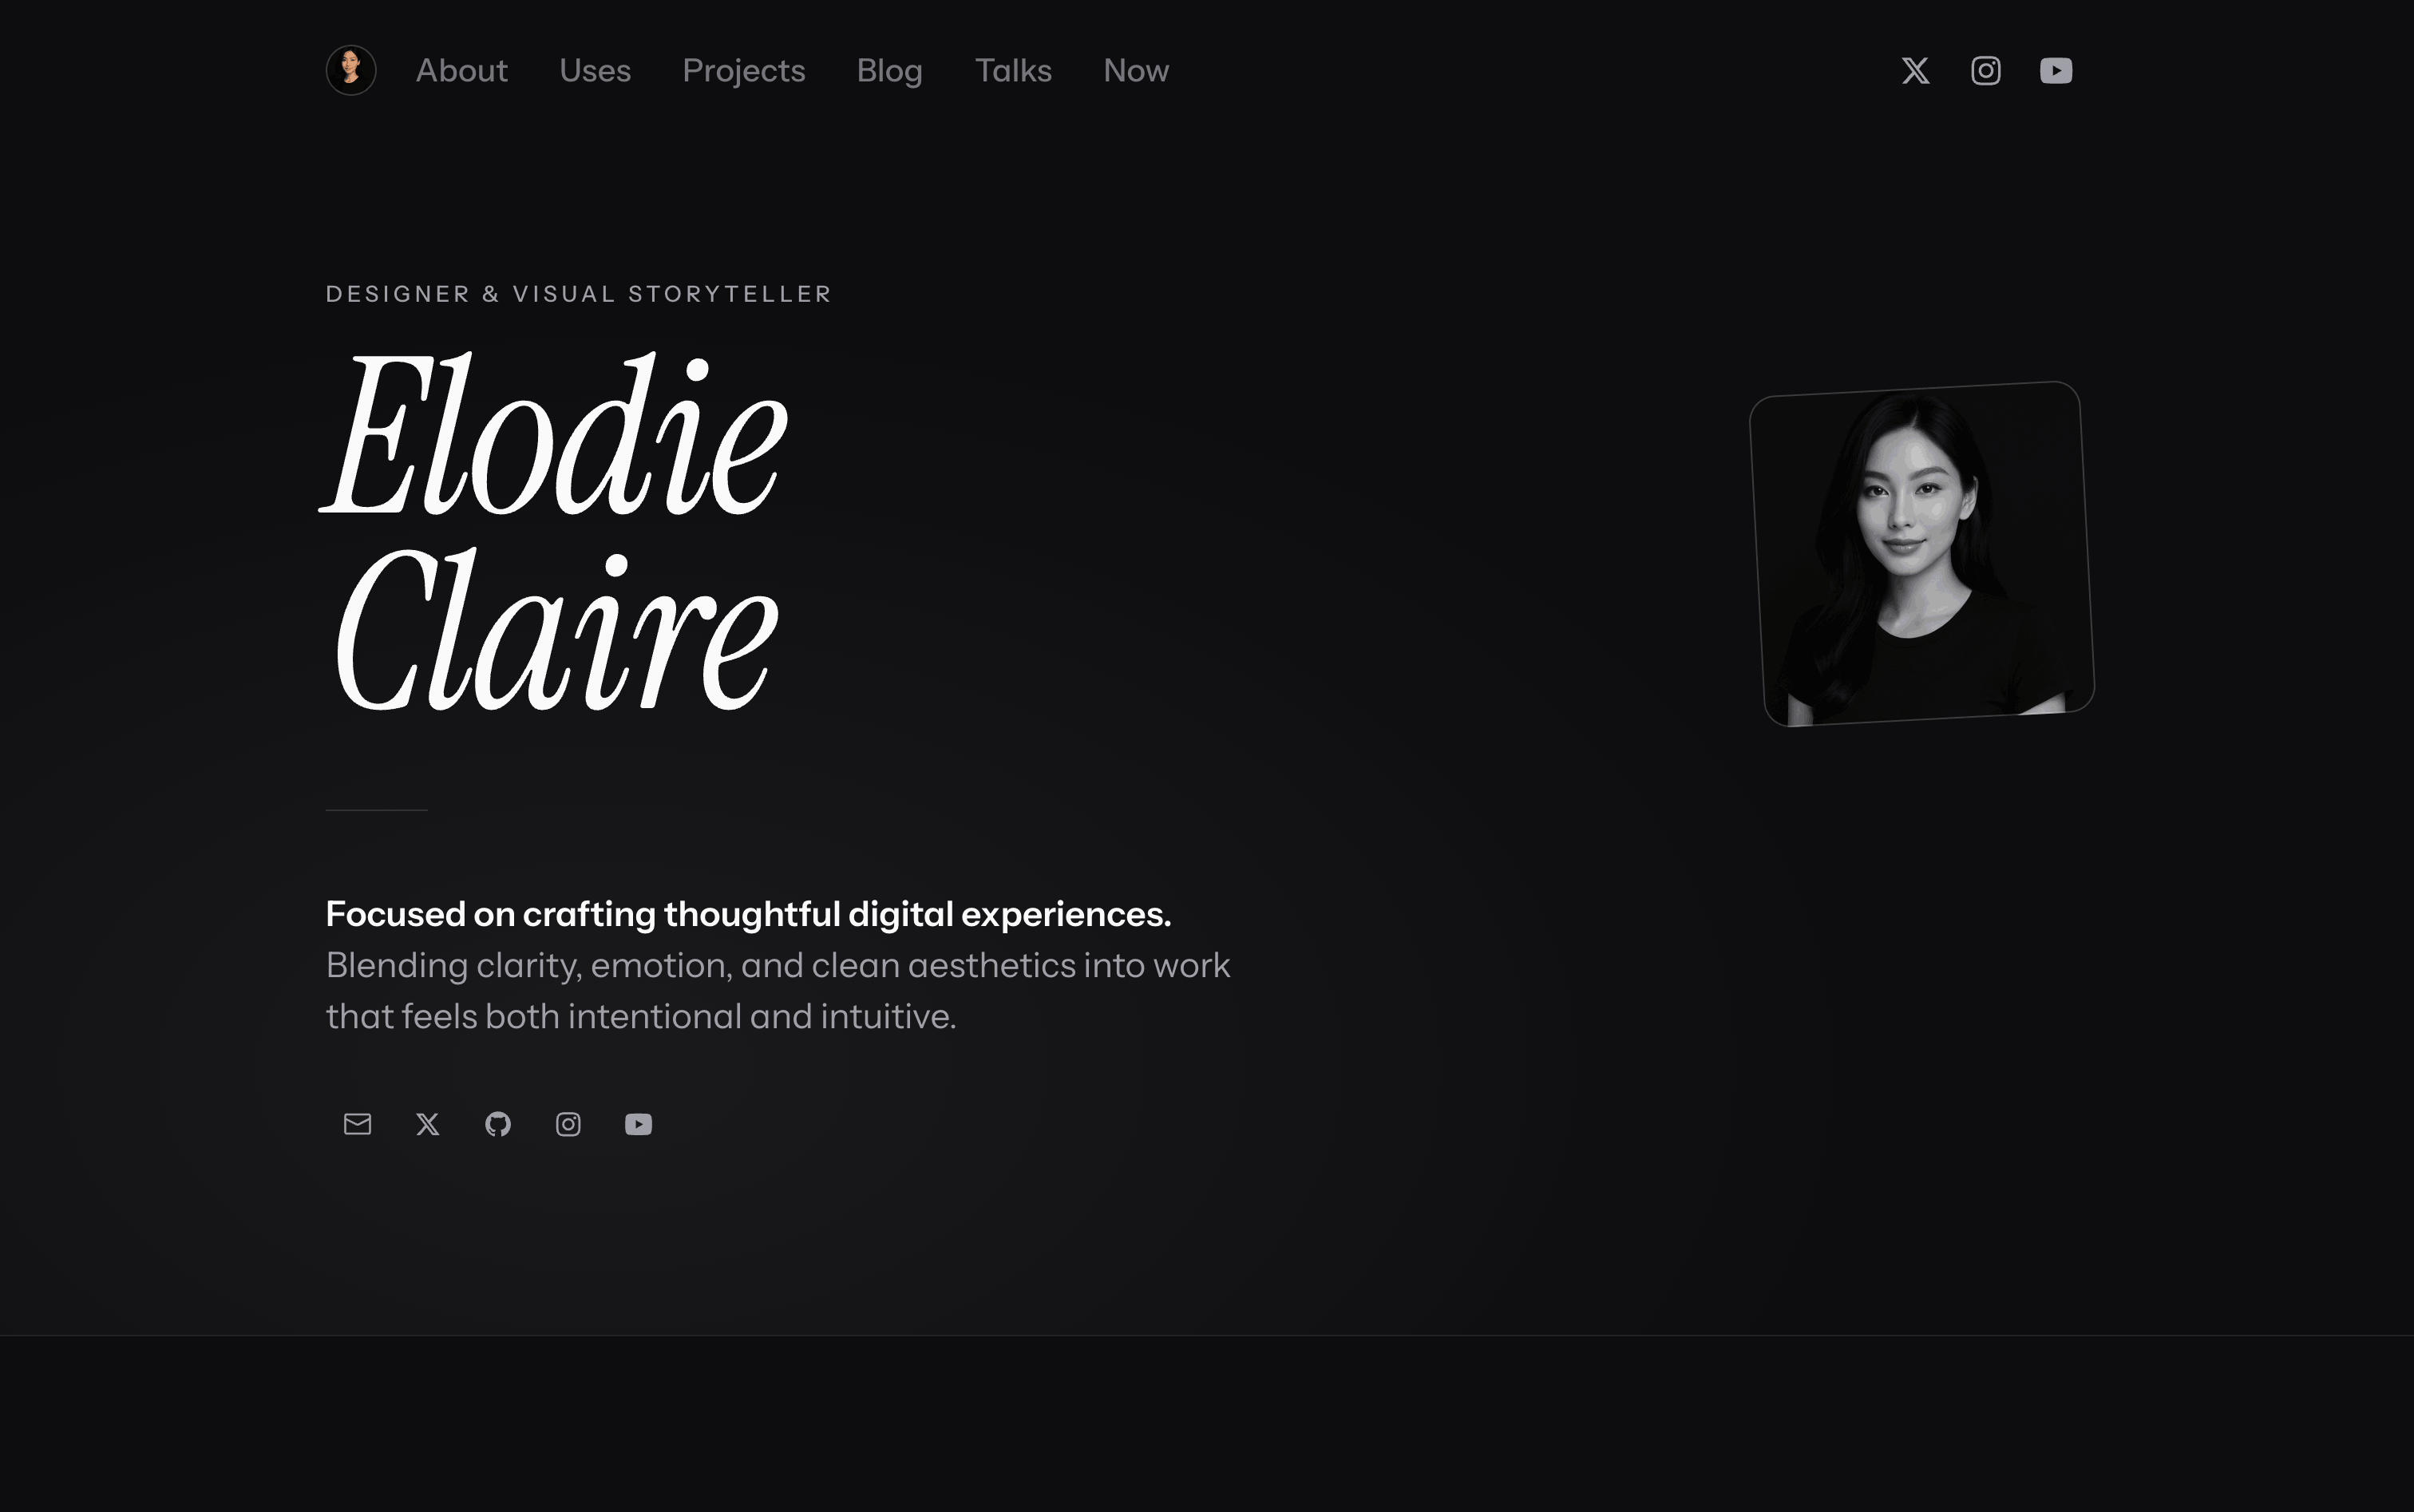Open the YouTube icon in the top navigation
The image size is (2414, 1512).
coord(2055,71)
